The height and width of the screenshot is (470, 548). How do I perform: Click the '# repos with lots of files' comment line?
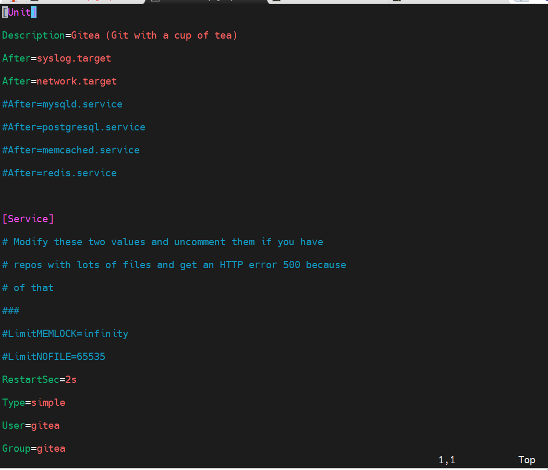click(x=174, y=265)
